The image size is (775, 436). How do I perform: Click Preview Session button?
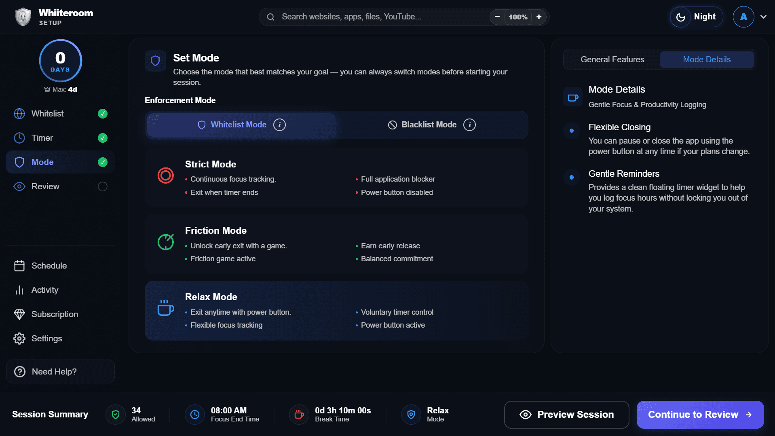coord(566,415)
